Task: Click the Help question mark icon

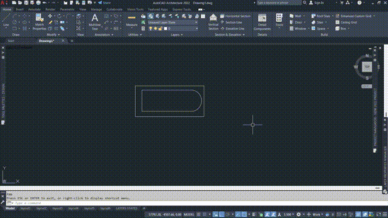Action: pyautogui.click(x=360, y=2)
